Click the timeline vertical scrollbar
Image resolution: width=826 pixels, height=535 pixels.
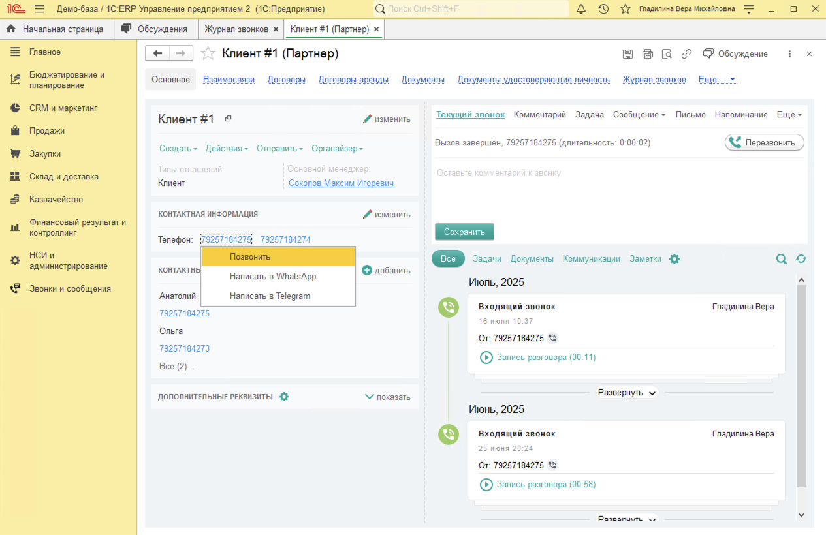801,385
